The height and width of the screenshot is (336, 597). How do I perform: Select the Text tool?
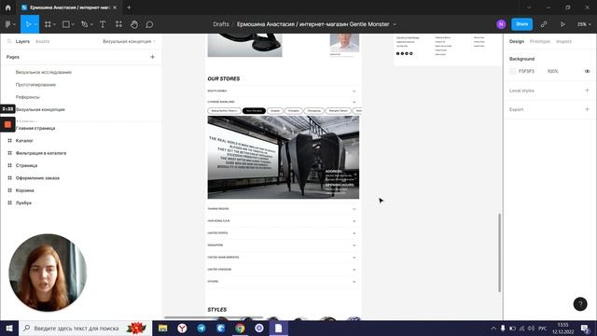[x=103, y=24]
